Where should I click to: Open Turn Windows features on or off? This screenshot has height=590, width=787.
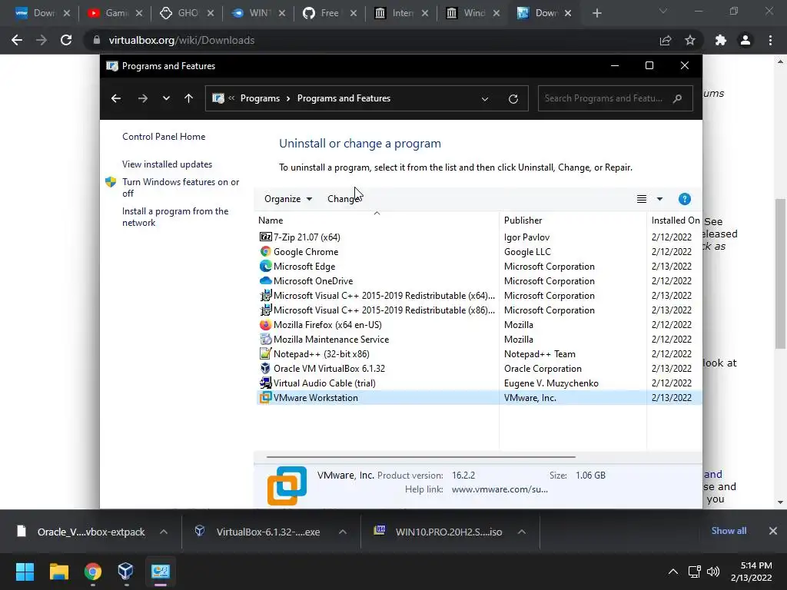[181, 187]
